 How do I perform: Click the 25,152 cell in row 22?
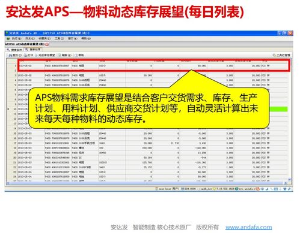coord(139,167)
